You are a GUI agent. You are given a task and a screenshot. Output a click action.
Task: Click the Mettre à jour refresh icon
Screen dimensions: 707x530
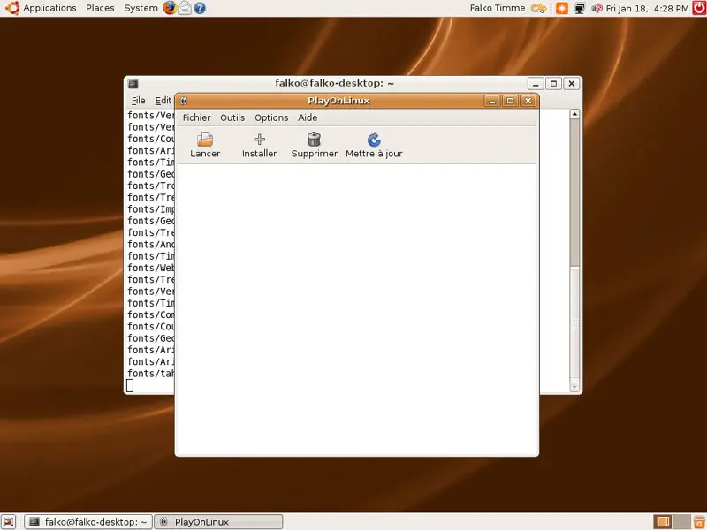pyautogui.click(x=374, y=140)
